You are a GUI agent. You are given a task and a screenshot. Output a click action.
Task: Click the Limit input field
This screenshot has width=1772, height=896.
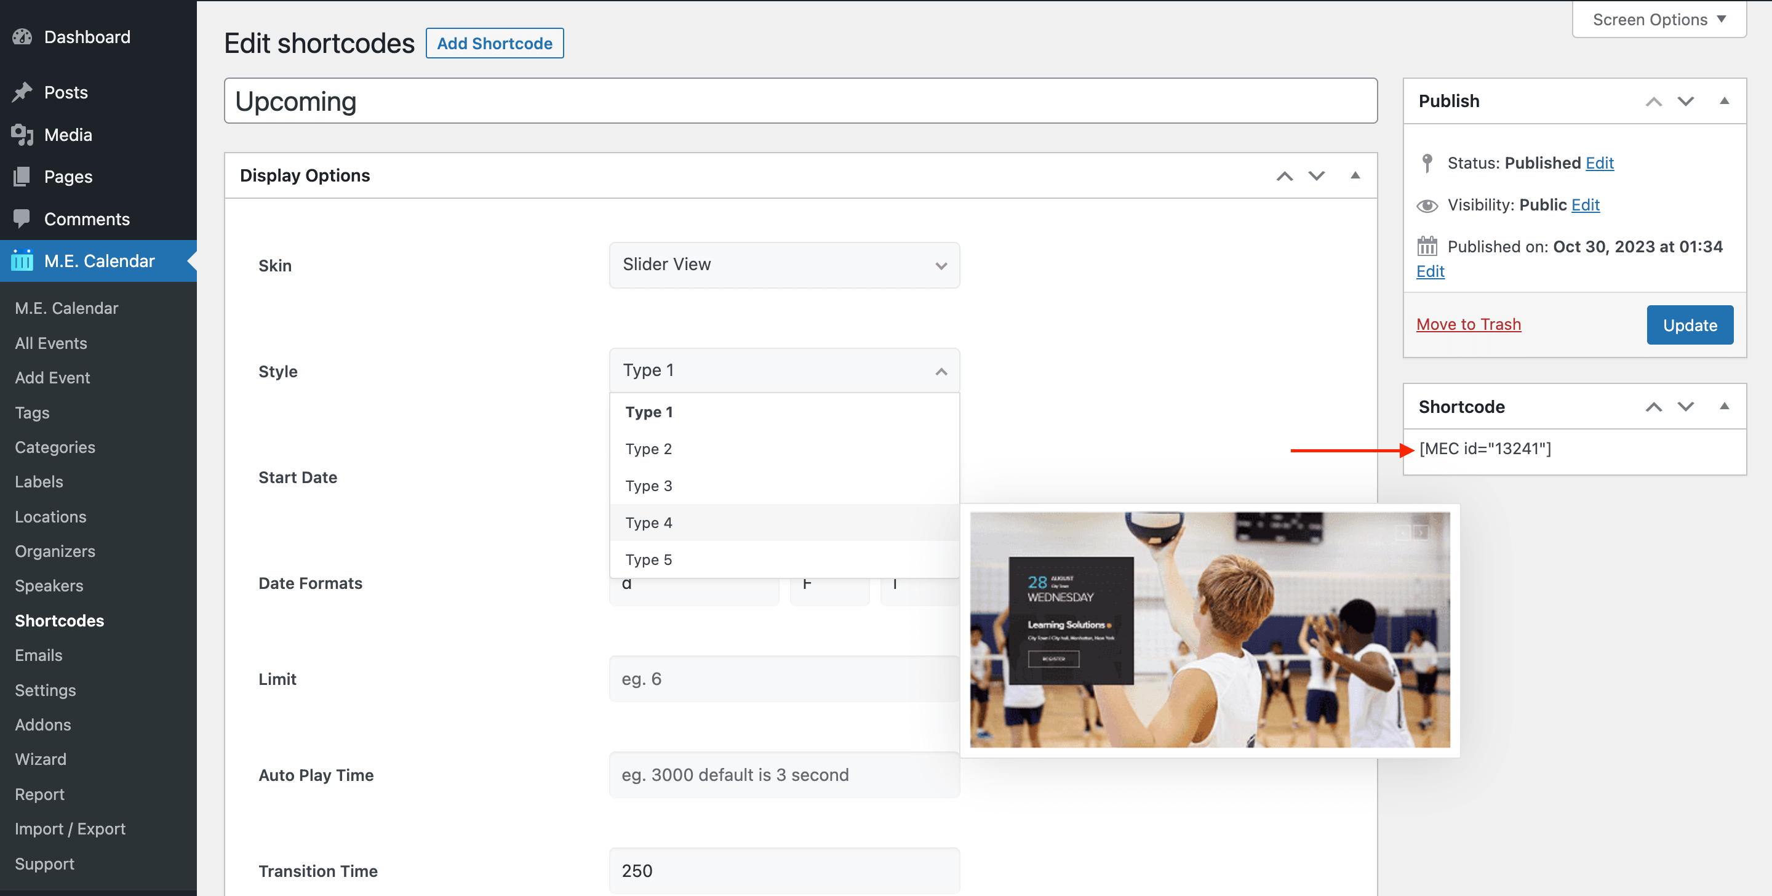pos(783,679)
